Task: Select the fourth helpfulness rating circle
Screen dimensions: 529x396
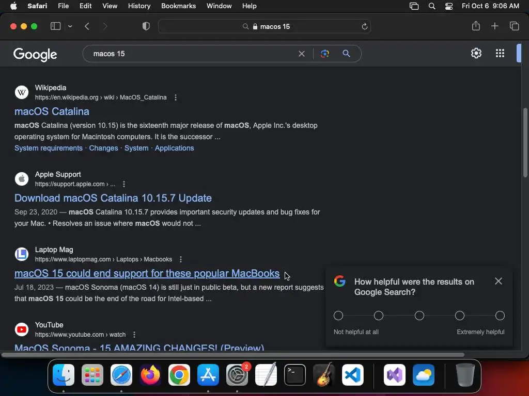Action: click(x=459, y=316)
